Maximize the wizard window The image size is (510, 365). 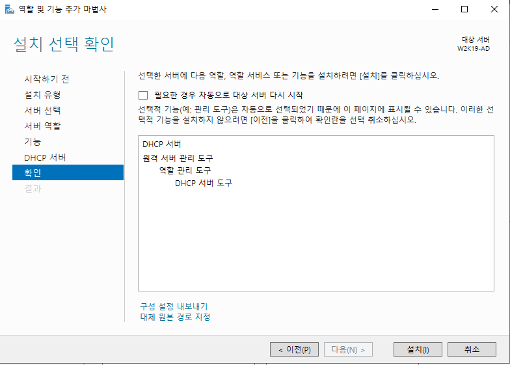coord(464,9)
